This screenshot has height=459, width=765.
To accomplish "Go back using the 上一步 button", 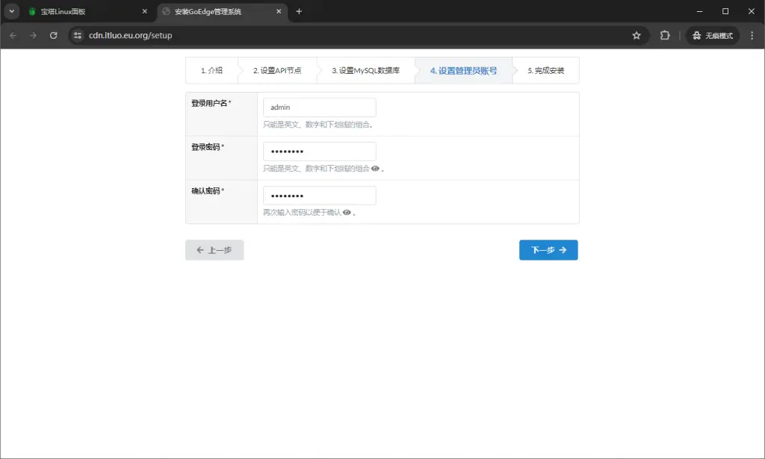I will 214,249.
